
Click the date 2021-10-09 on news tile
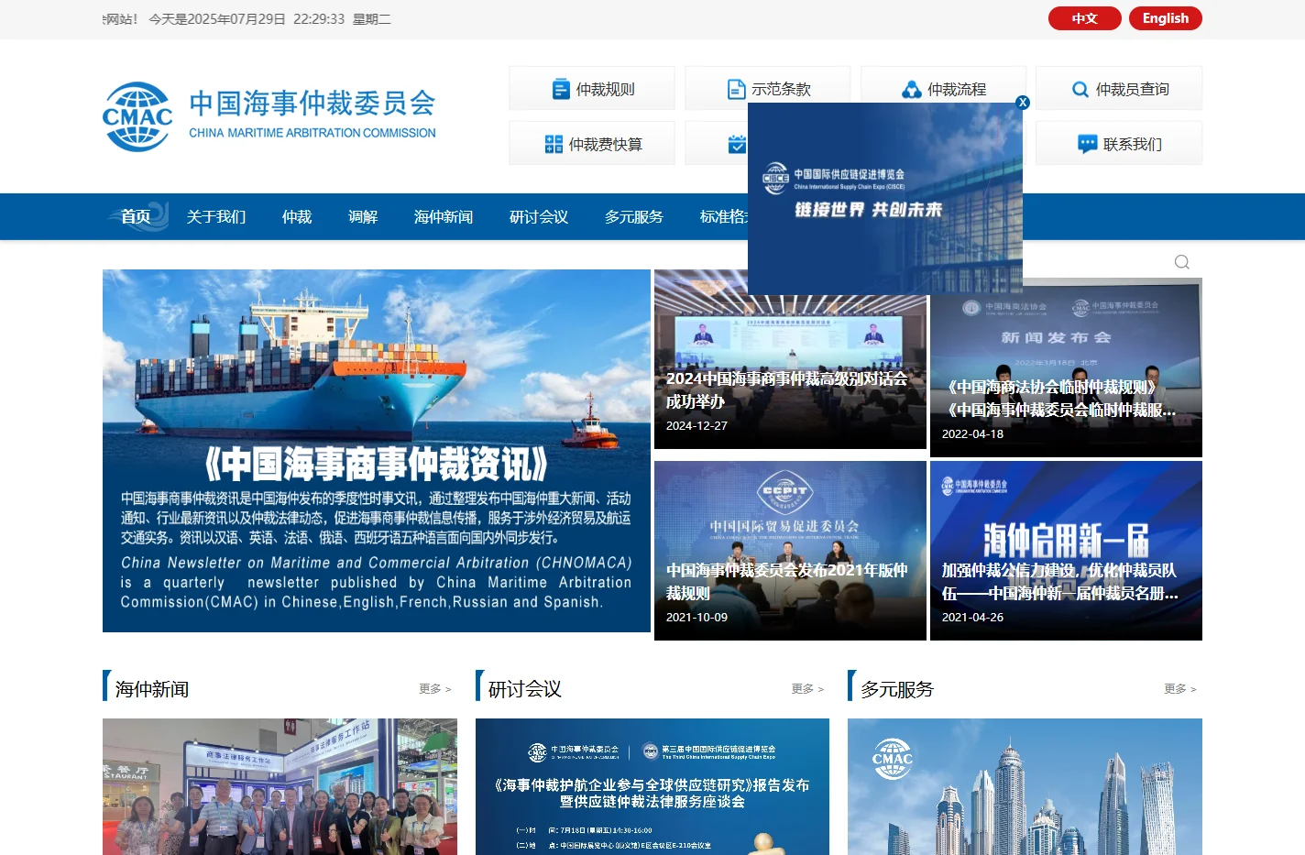[696, 618]
